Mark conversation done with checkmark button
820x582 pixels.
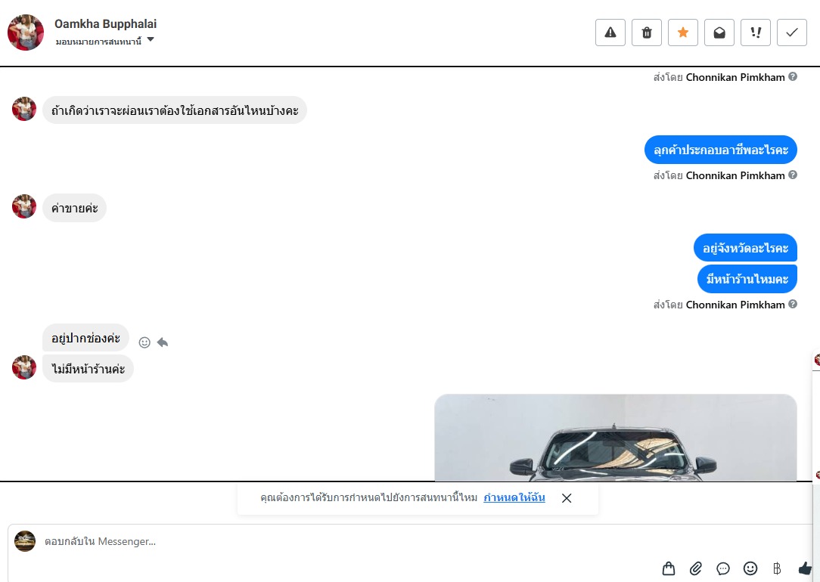pyautogui.click(x=792, y=33)
